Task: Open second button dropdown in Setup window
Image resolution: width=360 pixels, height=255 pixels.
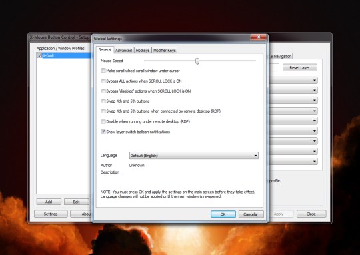Action: (293, 91)
